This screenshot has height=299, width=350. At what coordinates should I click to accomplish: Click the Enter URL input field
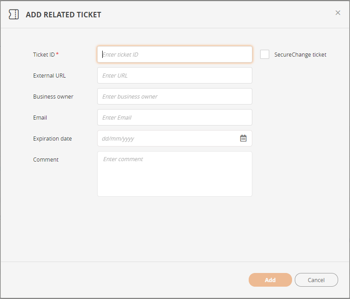pos(175,75)
